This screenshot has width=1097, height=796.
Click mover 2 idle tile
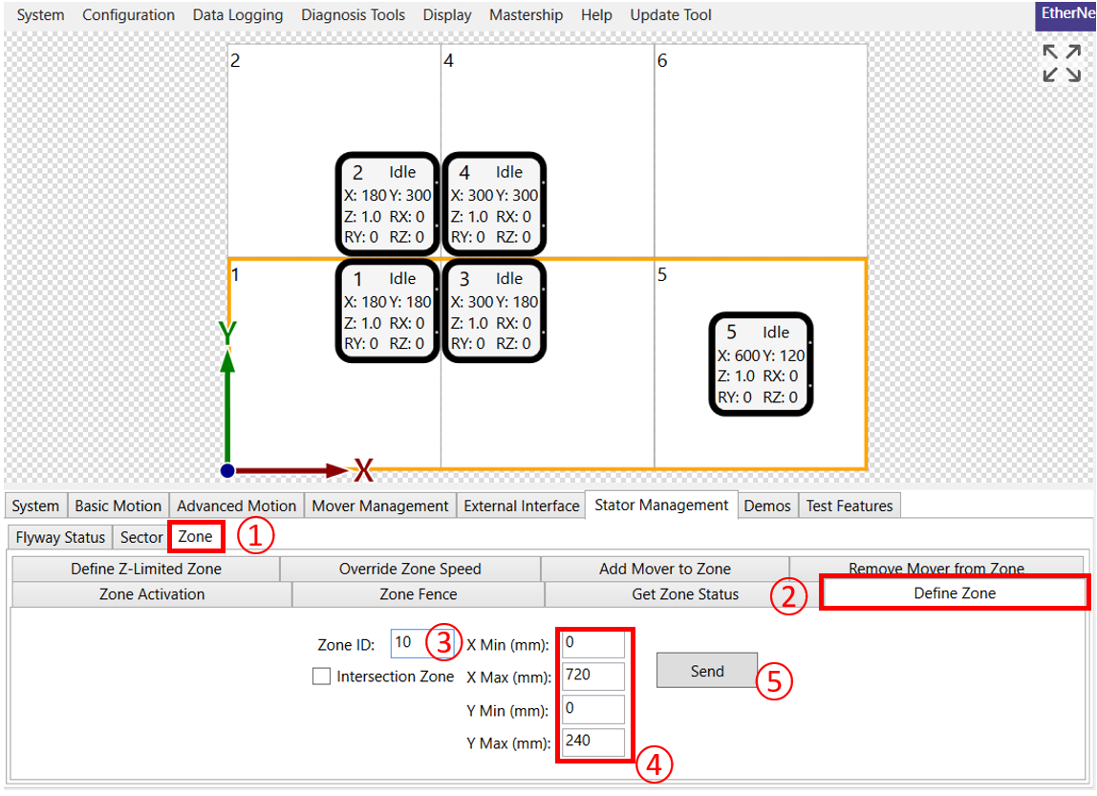[387, 204]
